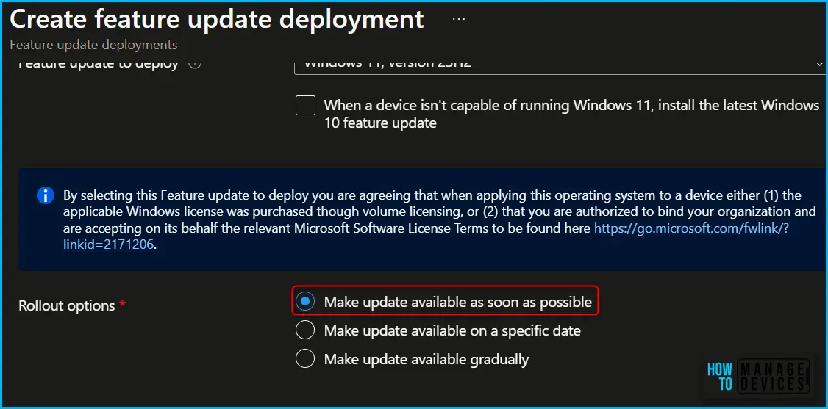Click the 'Create feature update deployment' heading
Viewport: 828px width, 409px height.
point(216,19)
